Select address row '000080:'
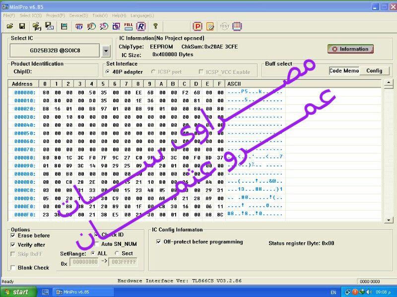The image size is (397, 297). coord(24,157)
